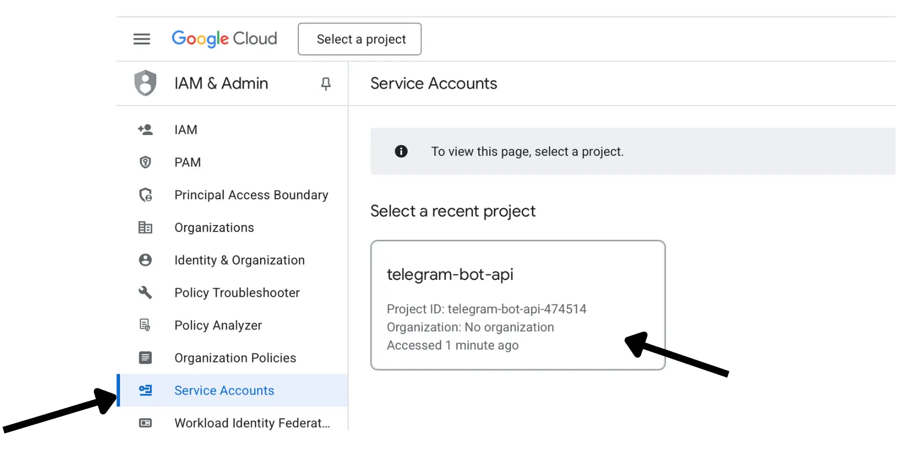Click the Principal Access Boundary icon
Viewport: 904px width, 474px height.
(145, 195)
